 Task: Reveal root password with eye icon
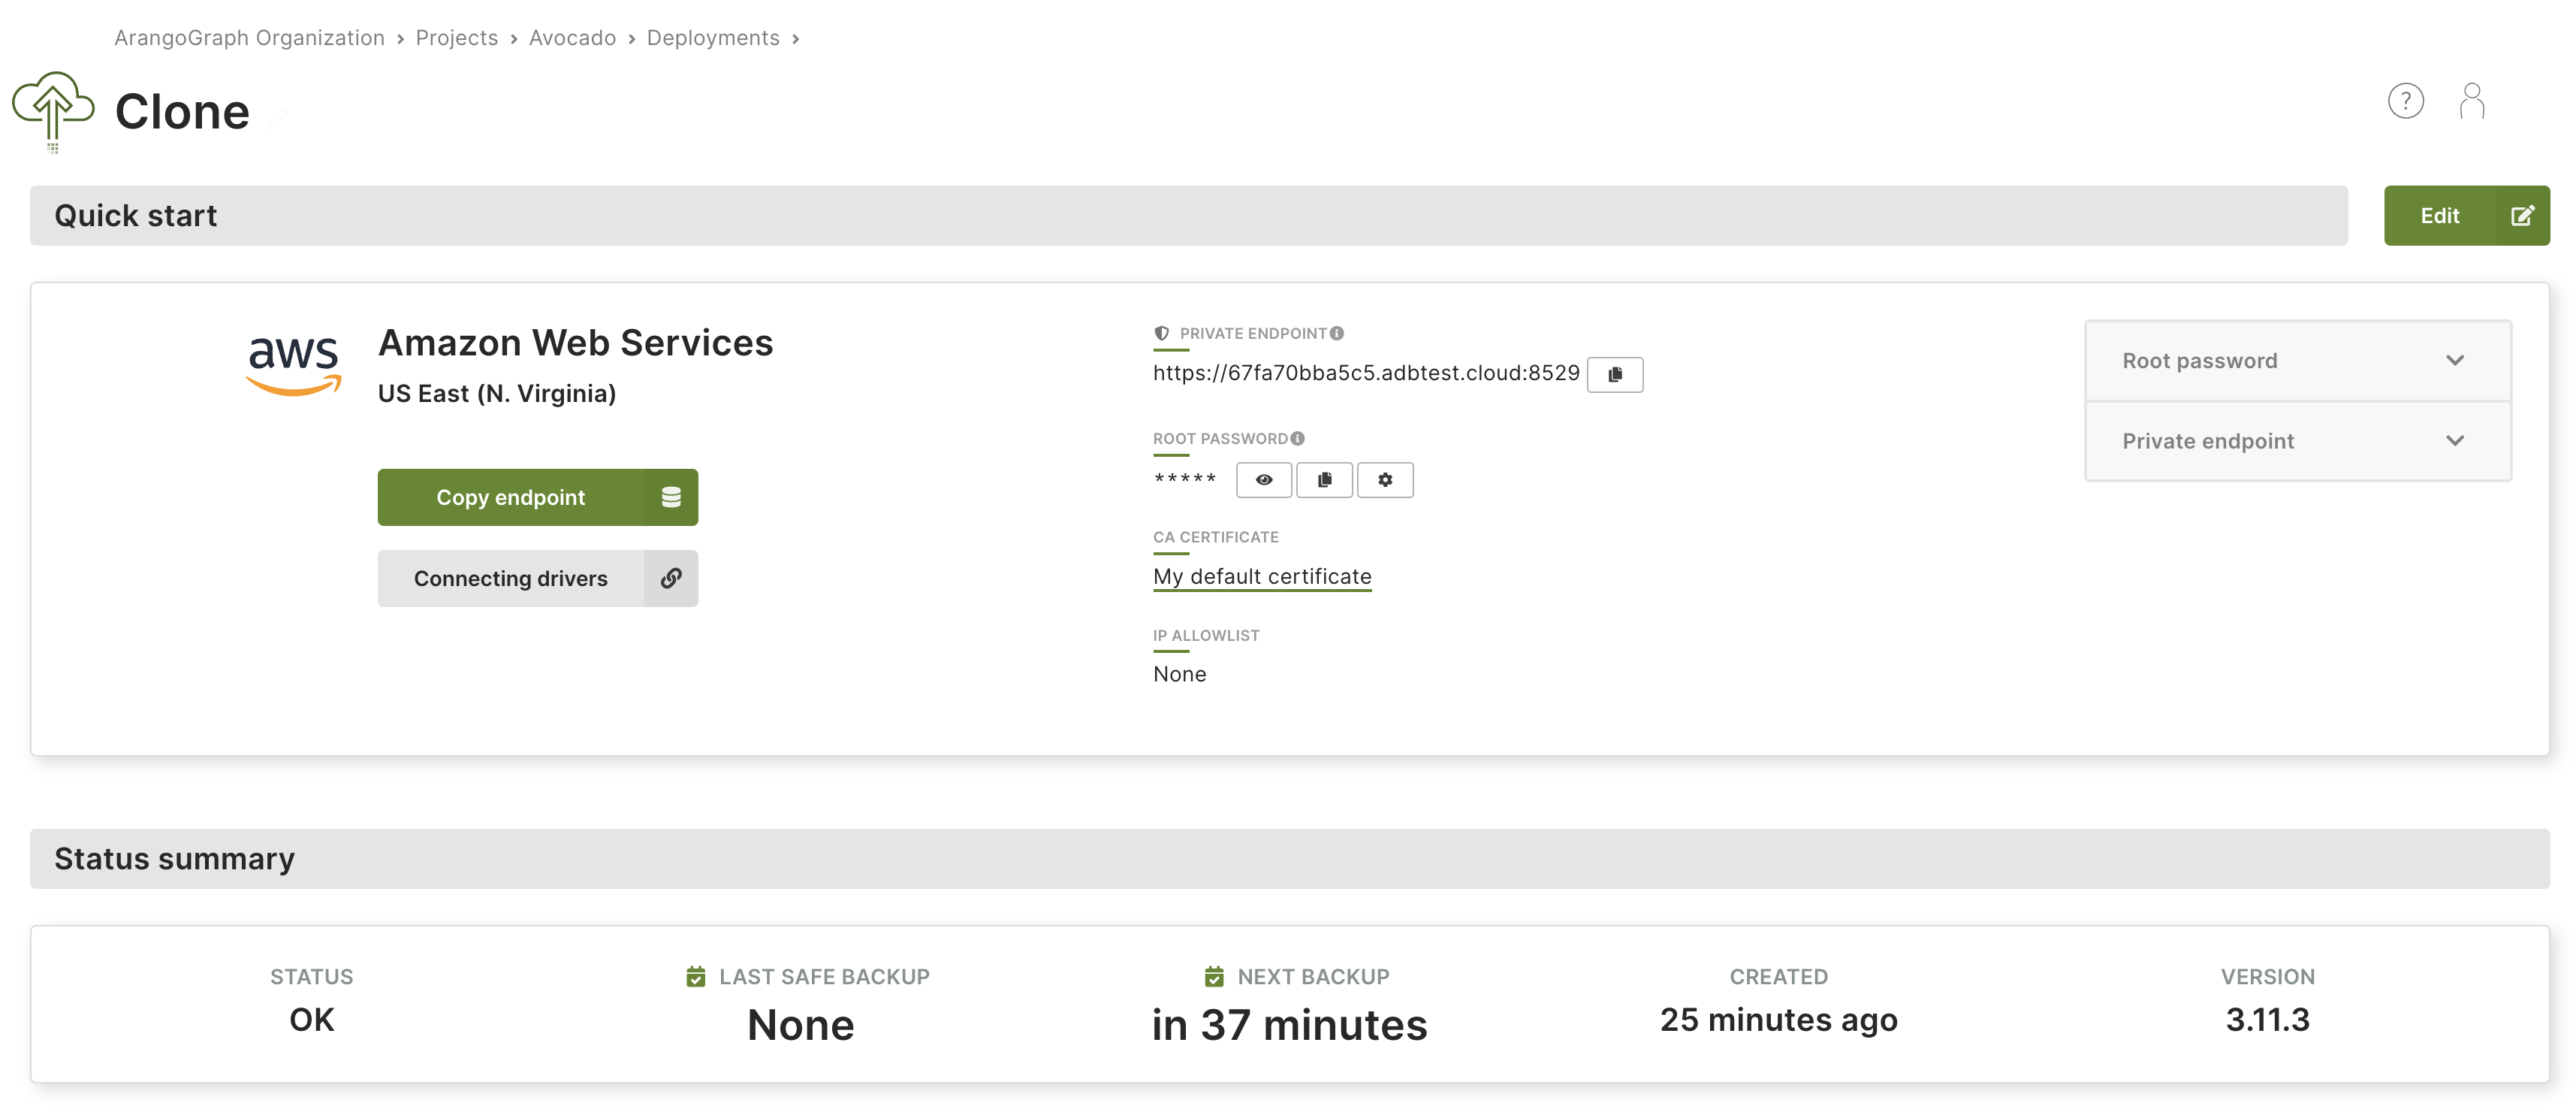point(1264,480)
